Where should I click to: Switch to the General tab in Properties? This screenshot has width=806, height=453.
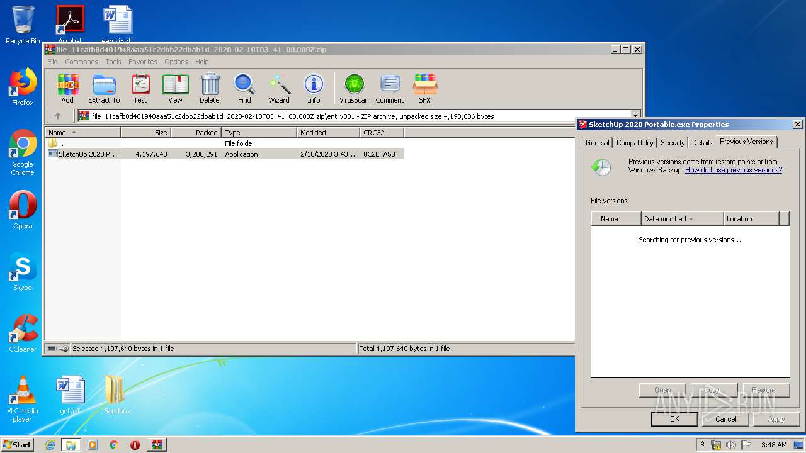[x=597, y=143]
